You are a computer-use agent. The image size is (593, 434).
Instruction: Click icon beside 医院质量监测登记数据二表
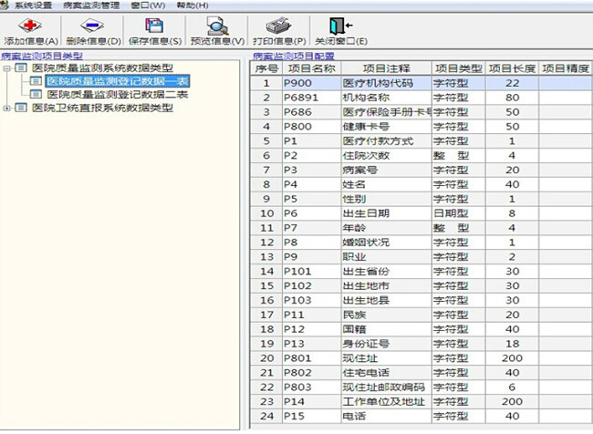point(36,94)
